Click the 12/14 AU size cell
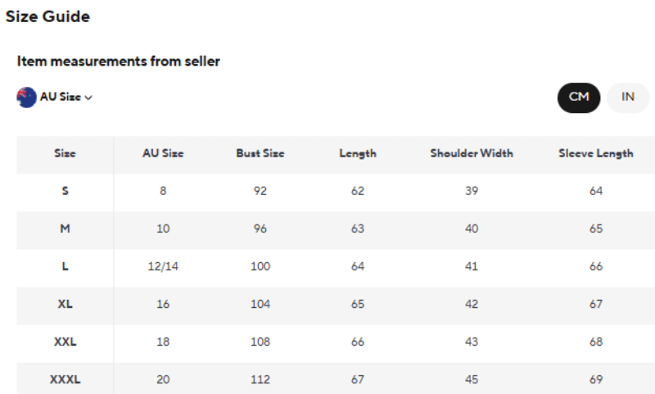Image resolution: width=655 pixels, height=394 pixels. click(163, 266)
